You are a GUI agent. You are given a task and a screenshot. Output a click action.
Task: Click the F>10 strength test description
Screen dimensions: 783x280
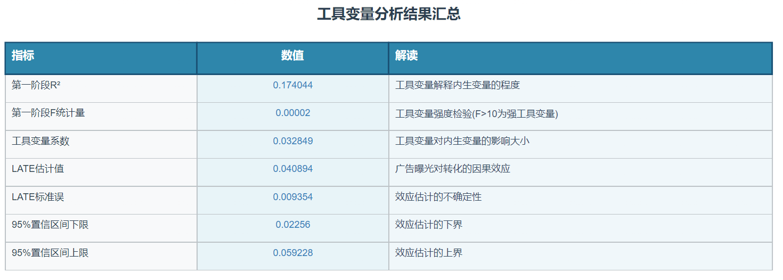click(x=476, y=113)
